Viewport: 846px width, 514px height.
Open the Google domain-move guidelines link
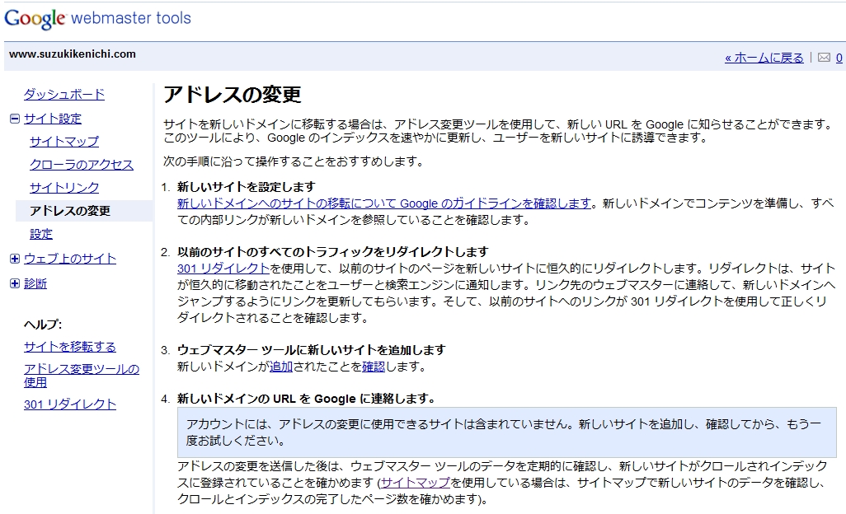pos(384,203)
